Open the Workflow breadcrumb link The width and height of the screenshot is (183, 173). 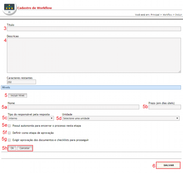tap(167, 15)
